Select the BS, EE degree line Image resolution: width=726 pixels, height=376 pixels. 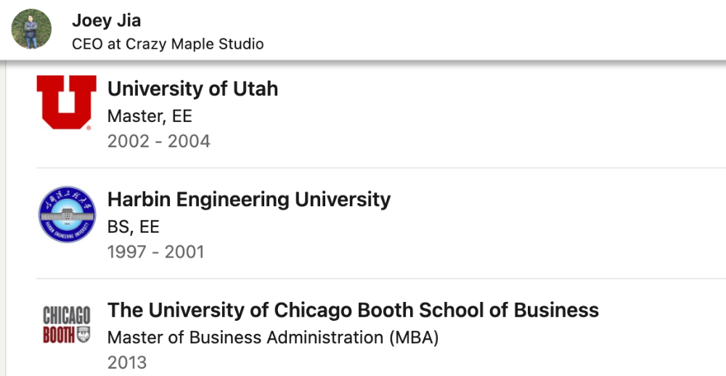click(x=134, y=226)
